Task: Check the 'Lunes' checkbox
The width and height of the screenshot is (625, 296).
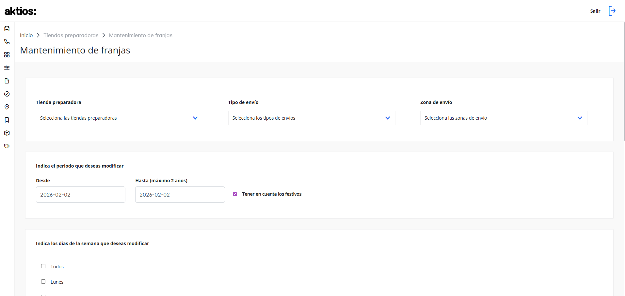Action: pyautogui.click(x=43, y=281)
